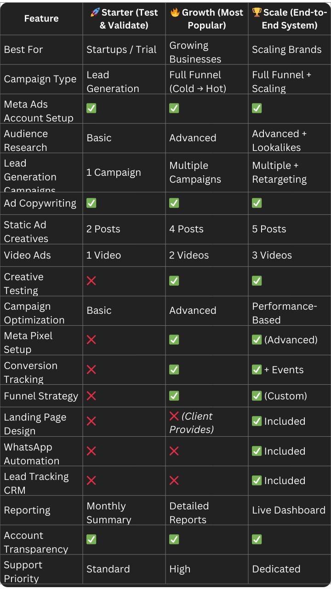Click the green check beside "+ Events"

click(x=257, y=370)
